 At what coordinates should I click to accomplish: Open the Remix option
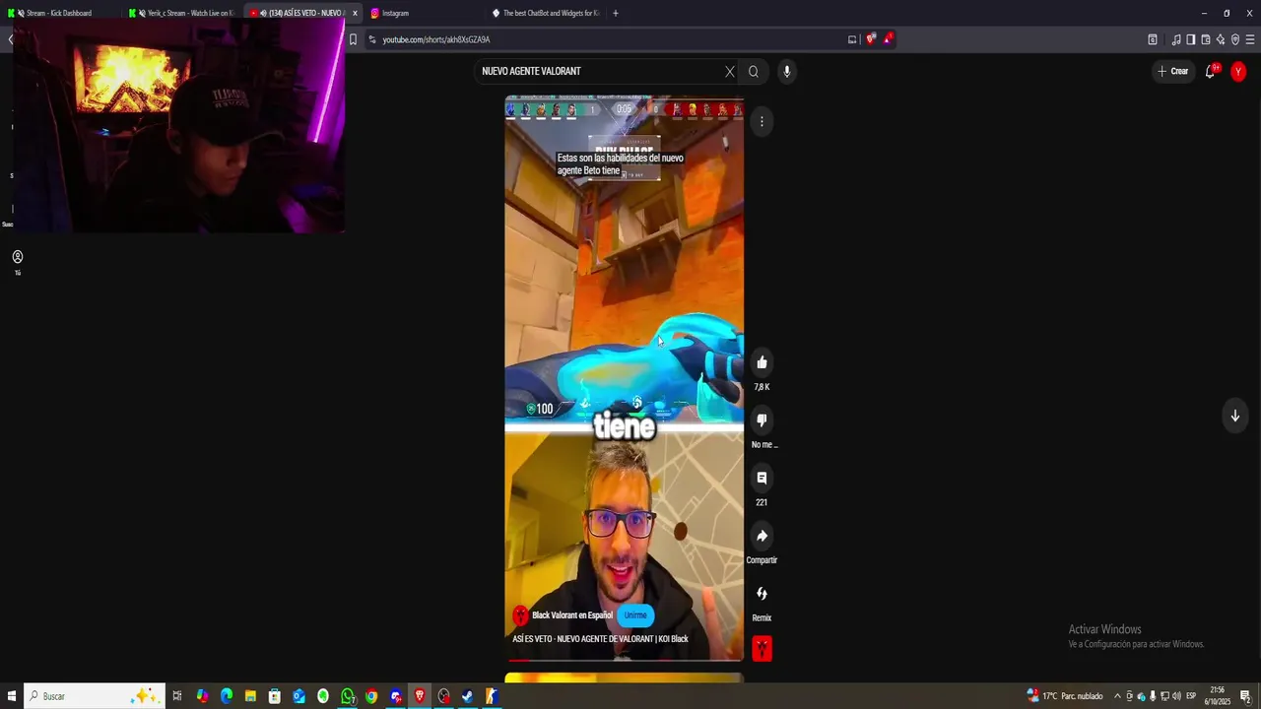coord(762,594)
